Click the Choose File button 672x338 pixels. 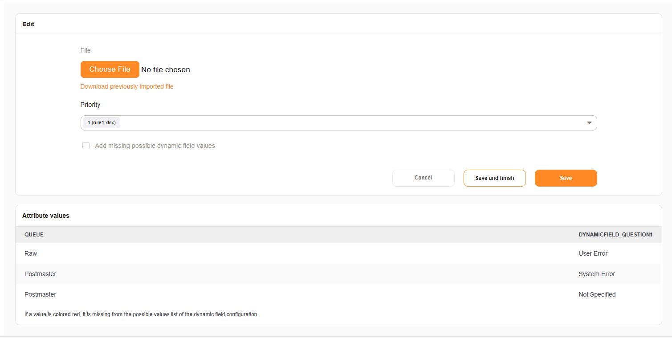(110, 69)
